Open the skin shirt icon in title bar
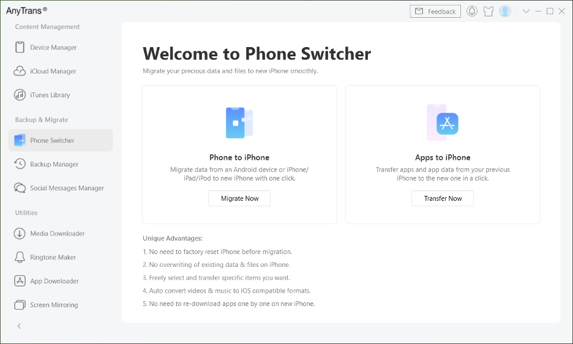The image size is (573, 344). coord(489,12)
